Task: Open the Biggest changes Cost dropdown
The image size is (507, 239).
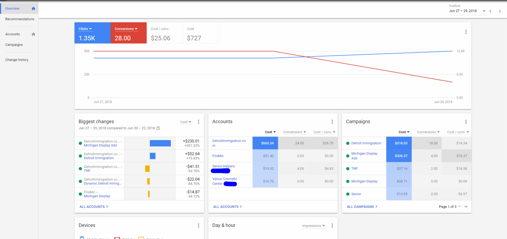Action: pyautogui.click(x=186, y=122)
